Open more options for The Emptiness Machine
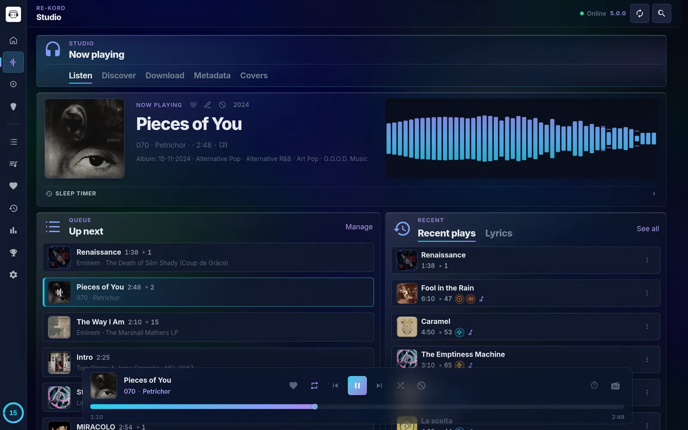The width and height of the screenshot is (688, 430). [x=647, y=359]
